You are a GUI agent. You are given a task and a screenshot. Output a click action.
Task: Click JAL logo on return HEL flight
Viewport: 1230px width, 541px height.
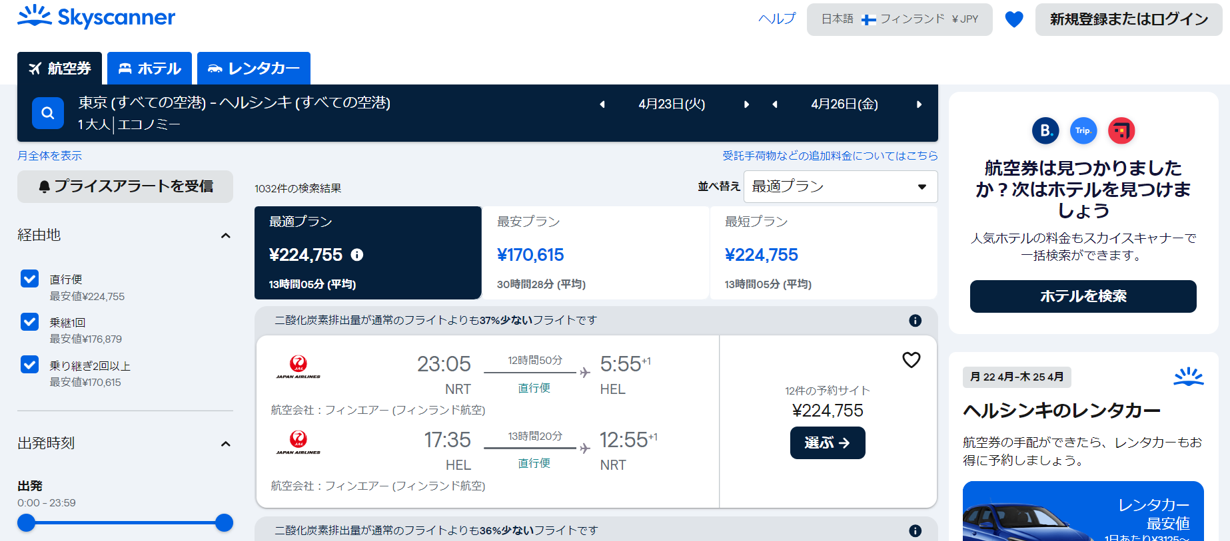[x=299, y=443]
